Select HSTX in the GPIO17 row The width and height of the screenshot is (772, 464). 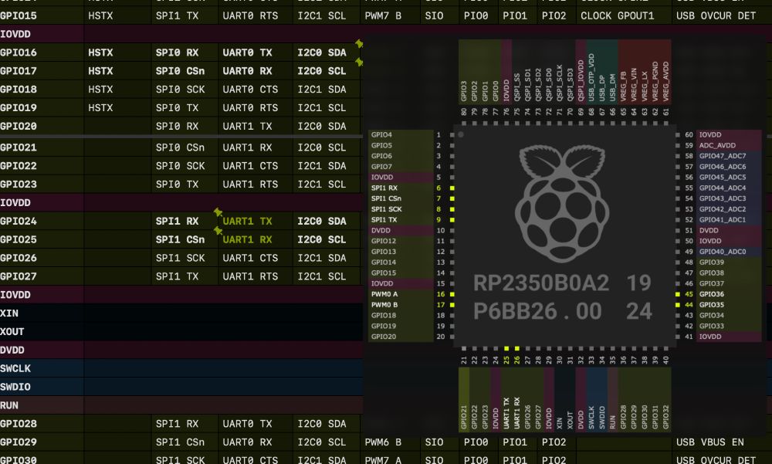[100, 71]
